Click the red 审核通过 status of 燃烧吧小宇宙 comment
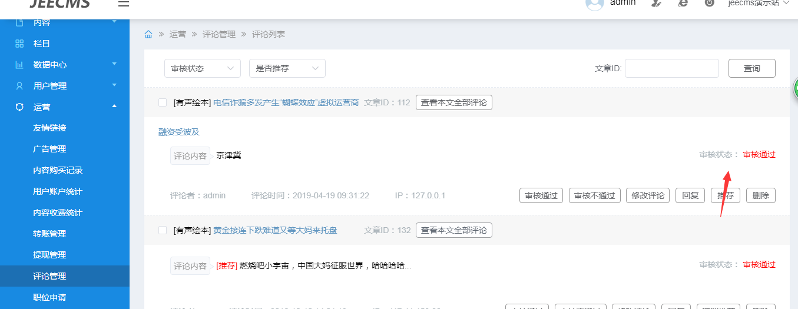The height and width of the screenshot is (309, 798). [759, 264]
